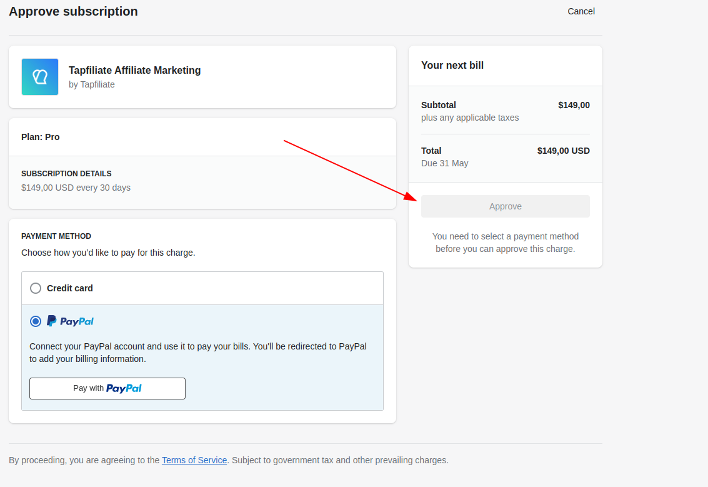Click the PayPal logo beside the radio
The width and height of the screenshot is (708, 487).
click(x=71, y=321)
